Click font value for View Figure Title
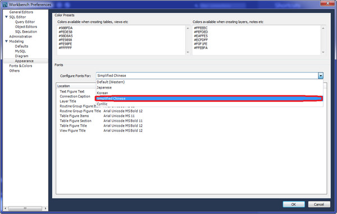This screenshot has height=214, width=337. [123, 131]
